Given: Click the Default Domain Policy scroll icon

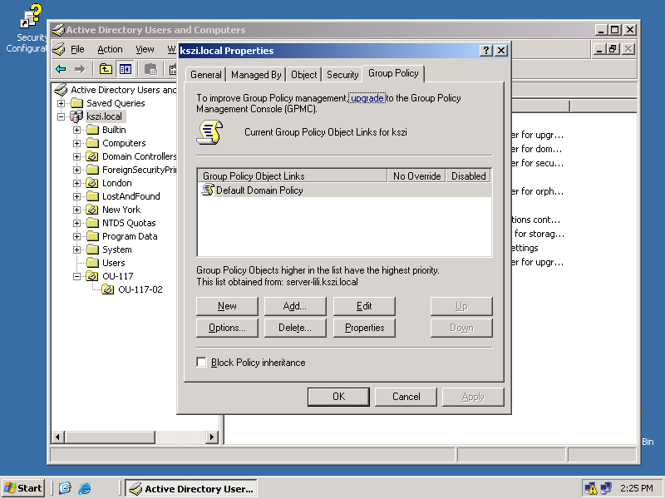Looking at the screenshot, I should pyautogui.click(x=208, y=190).
